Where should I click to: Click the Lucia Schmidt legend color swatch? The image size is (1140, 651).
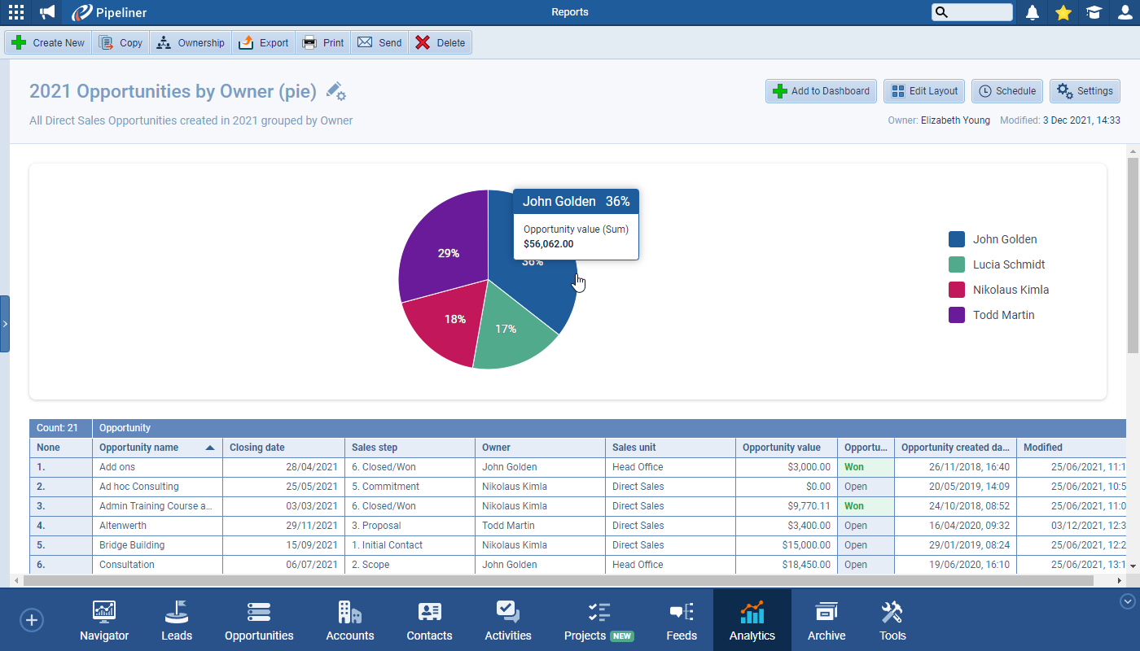pyautogui.click(x=956, y=264)
